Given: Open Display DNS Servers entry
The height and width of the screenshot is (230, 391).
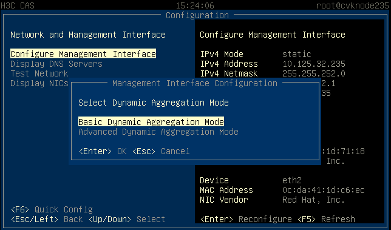Looking at the screenshot, I should click(x=56, y=64).
